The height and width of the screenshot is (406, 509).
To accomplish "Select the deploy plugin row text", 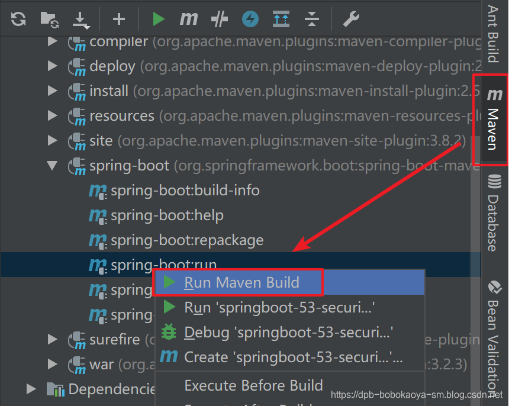I will click(x=286, y=66).
